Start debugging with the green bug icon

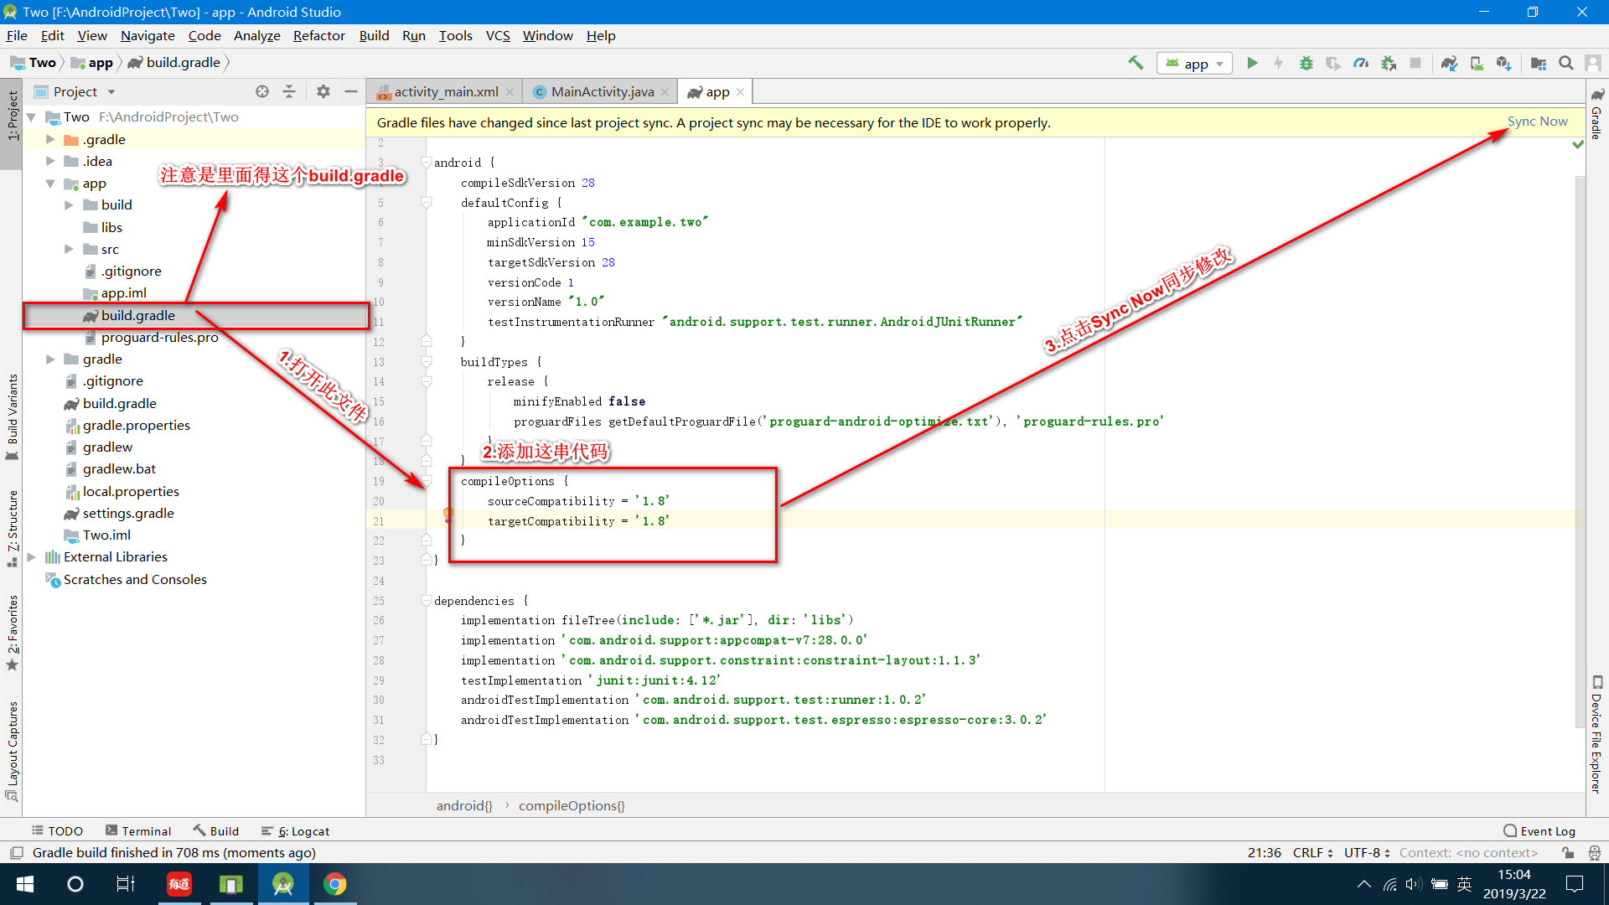click(1306, 63)
